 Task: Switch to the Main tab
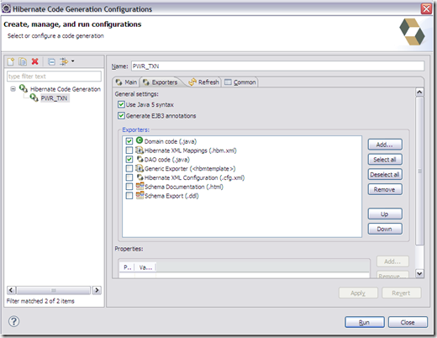tap(127, 82)
